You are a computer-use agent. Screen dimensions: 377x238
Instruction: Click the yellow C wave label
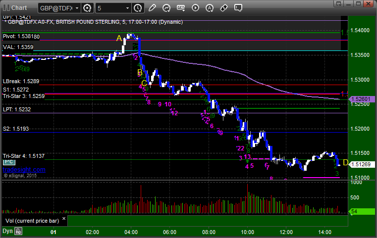(144, 83)
